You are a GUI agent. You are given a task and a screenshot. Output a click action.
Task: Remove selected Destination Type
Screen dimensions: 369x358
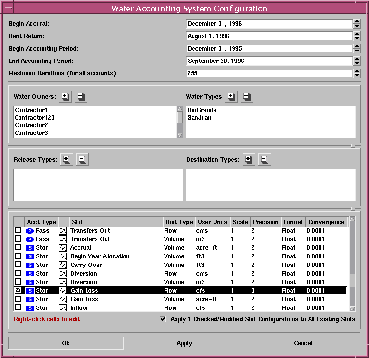pyautogui.click(x=264, y=160)
